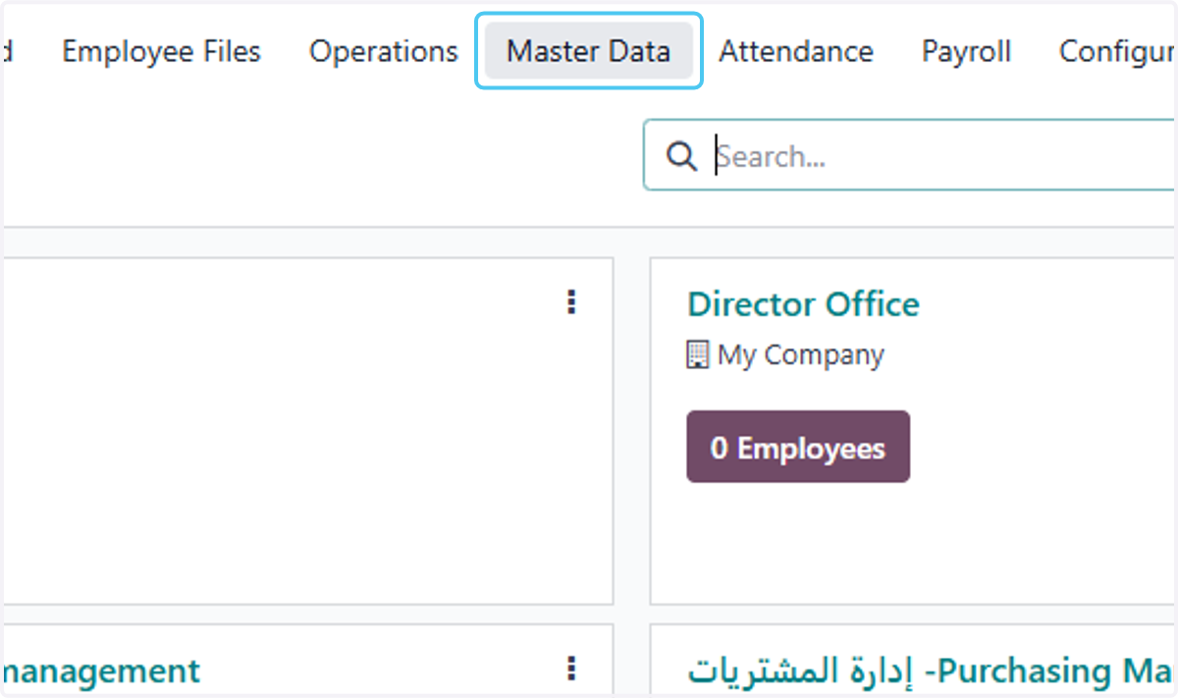Click the building icon beside My Company
The height and width of the screenshot is (698, 1178).
click(x=697, y=355)
